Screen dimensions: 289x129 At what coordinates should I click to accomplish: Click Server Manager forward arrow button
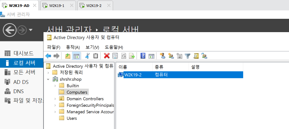coord(22,30)
